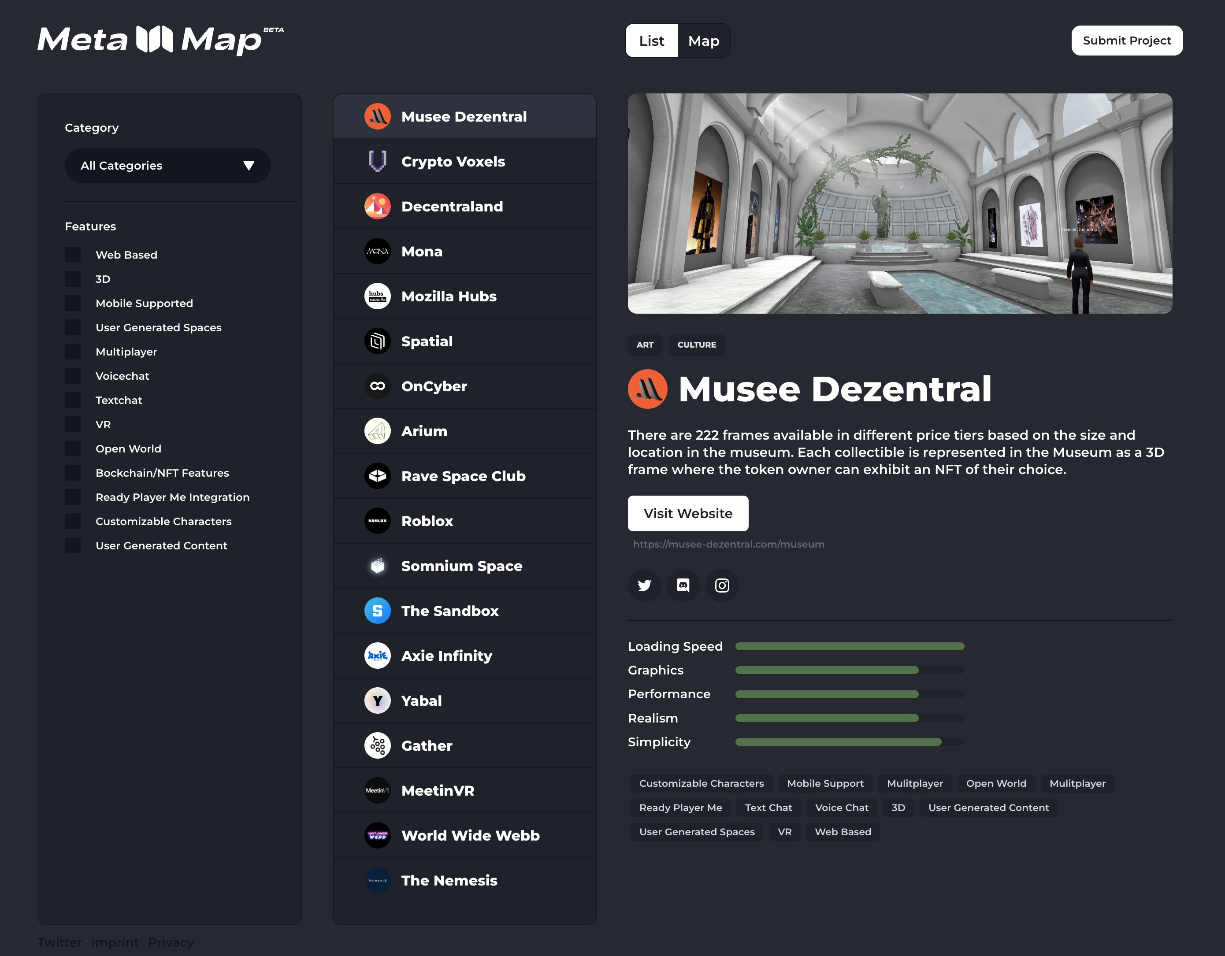Click the CULTURE category tag
The image size is (1225, 956).
click(697, 345)
